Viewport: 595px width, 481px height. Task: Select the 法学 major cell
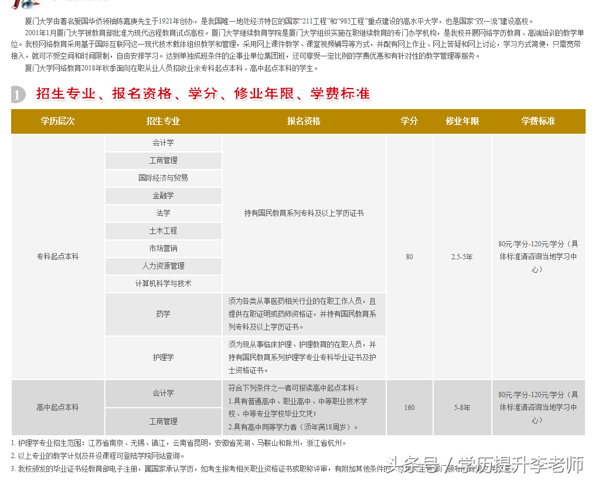point(163,213)
